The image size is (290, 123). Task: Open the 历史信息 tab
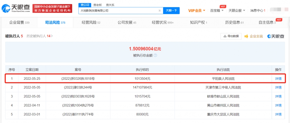pyautogui.click(x=234, y=23)
